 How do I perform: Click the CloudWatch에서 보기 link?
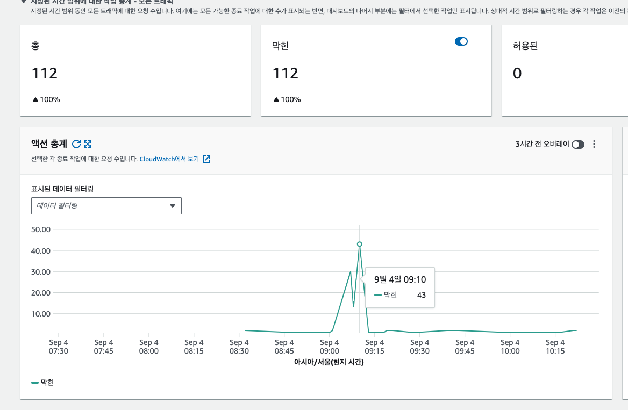pyautogui.click(x=169, y=159)
